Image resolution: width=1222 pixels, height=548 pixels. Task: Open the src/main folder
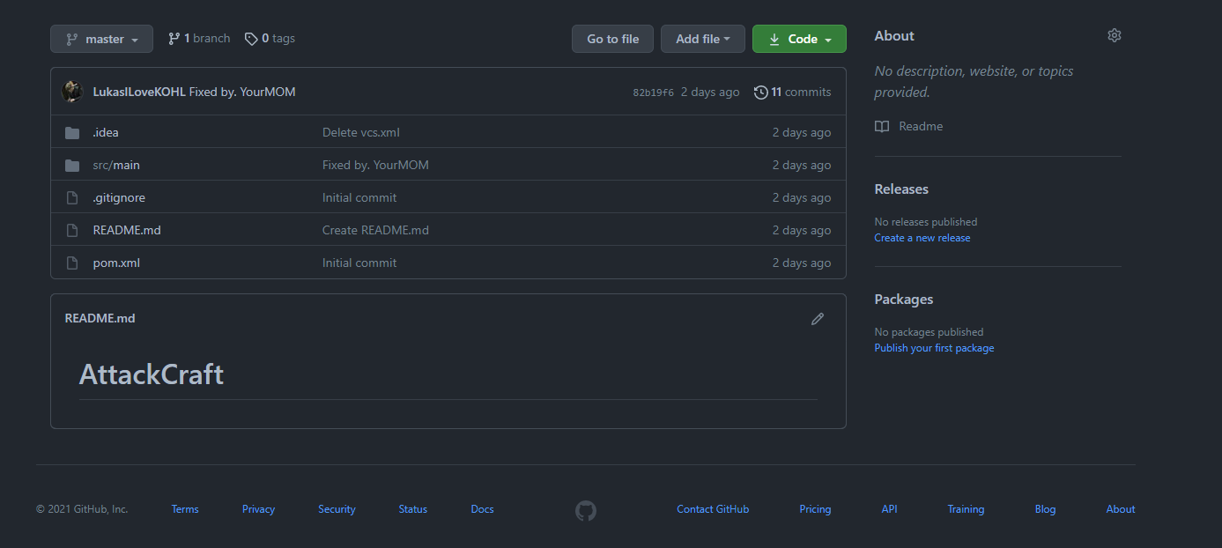[116, 166]
